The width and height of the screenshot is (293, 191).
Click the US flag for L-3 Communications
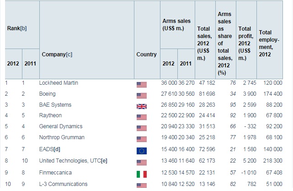141,184
